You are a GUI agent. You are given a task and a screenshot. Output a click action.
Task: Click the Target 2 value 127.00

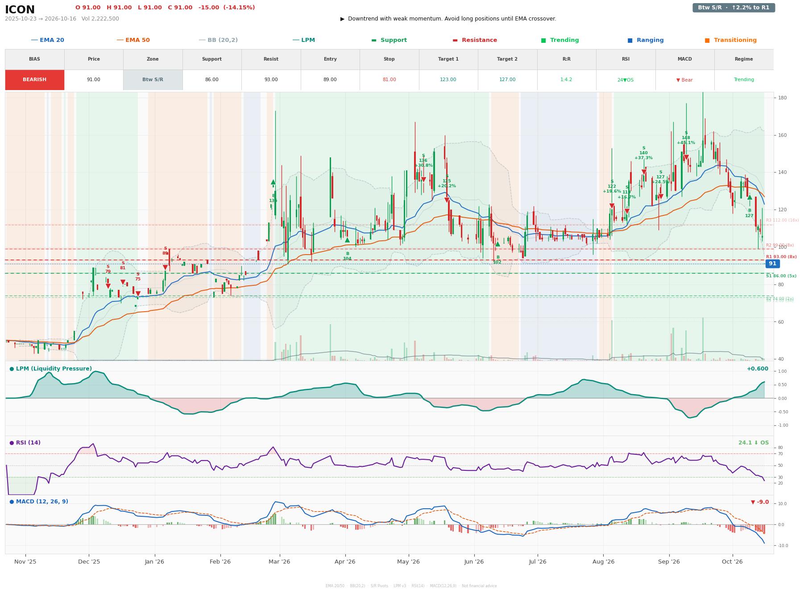point(507,80)
